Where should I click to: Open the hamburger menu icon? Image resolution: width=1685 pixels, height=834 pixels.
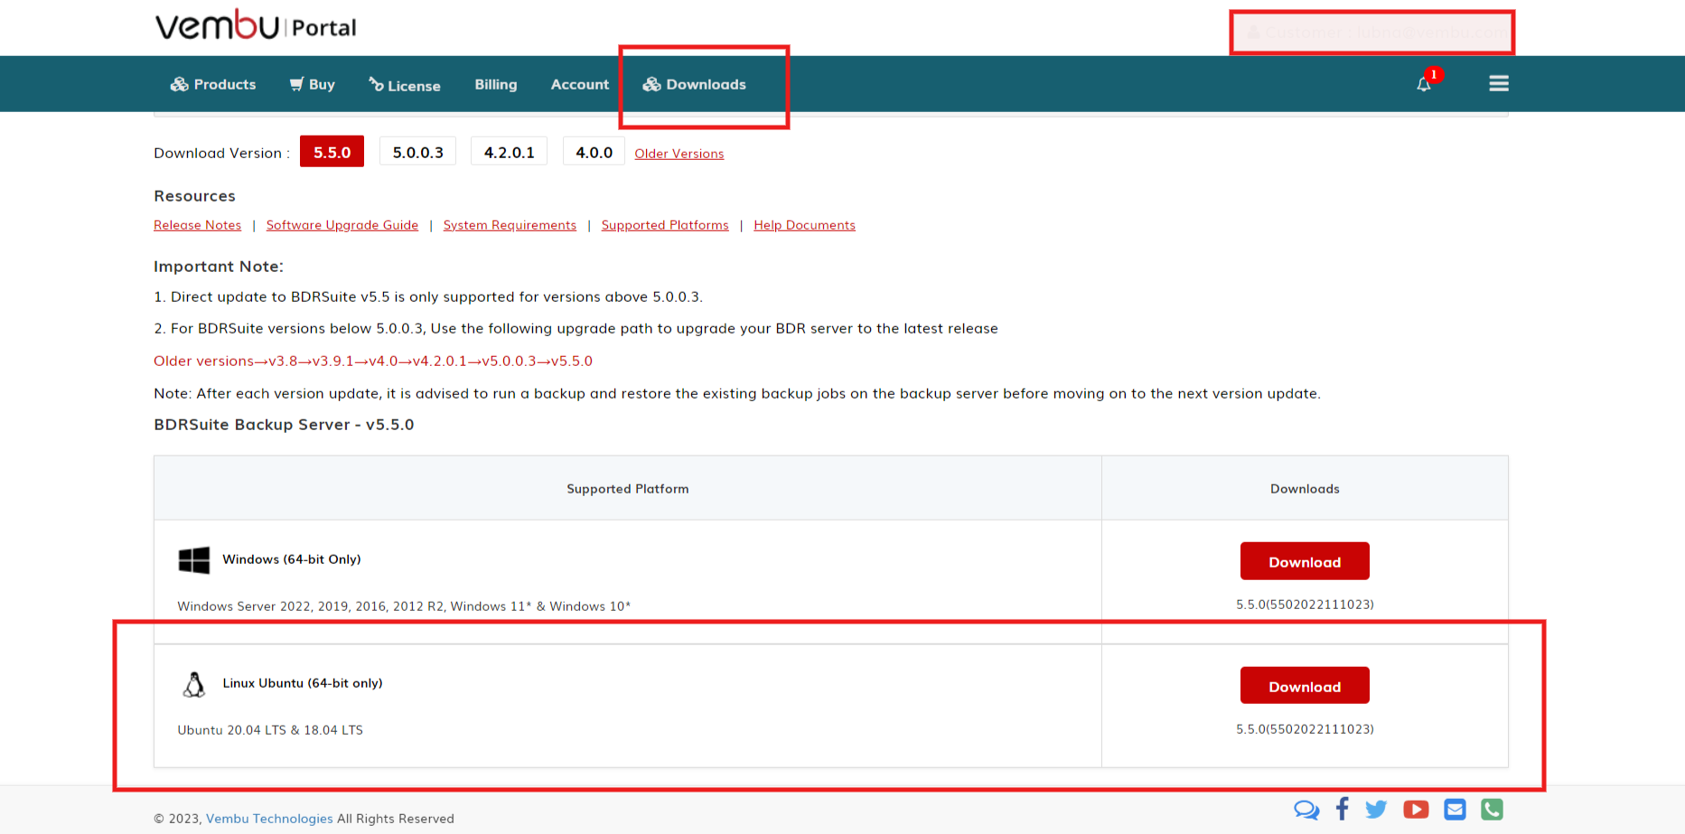click(1499, 83)
